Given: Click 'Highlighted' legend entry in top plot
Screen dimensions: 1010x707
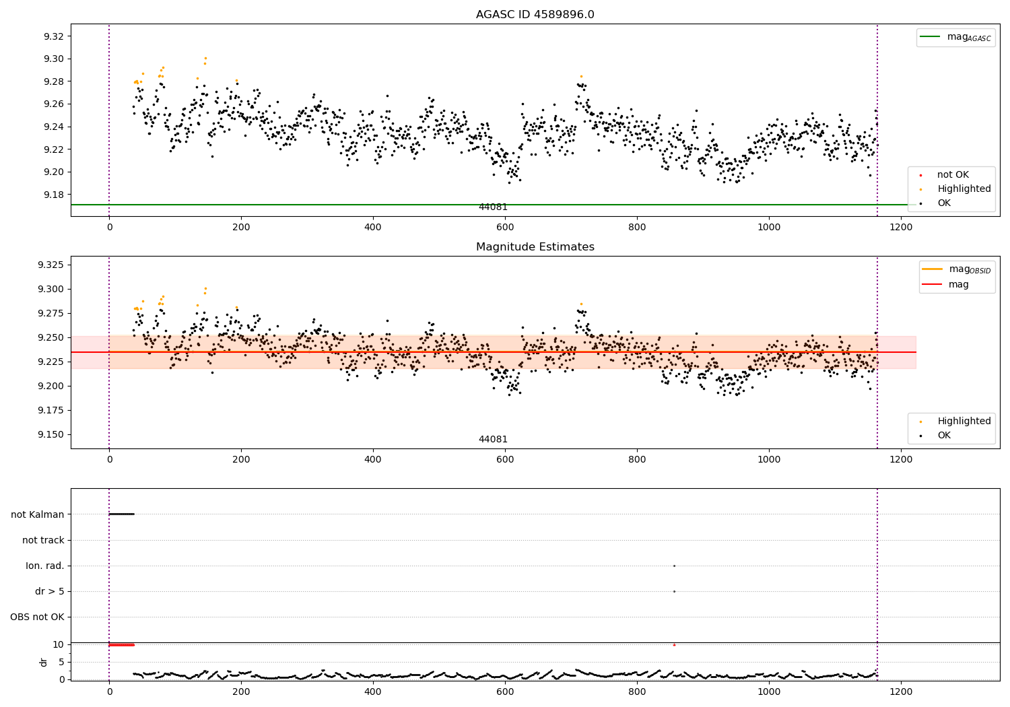Looking at the screenshot, I should click(x=955, y=189).
